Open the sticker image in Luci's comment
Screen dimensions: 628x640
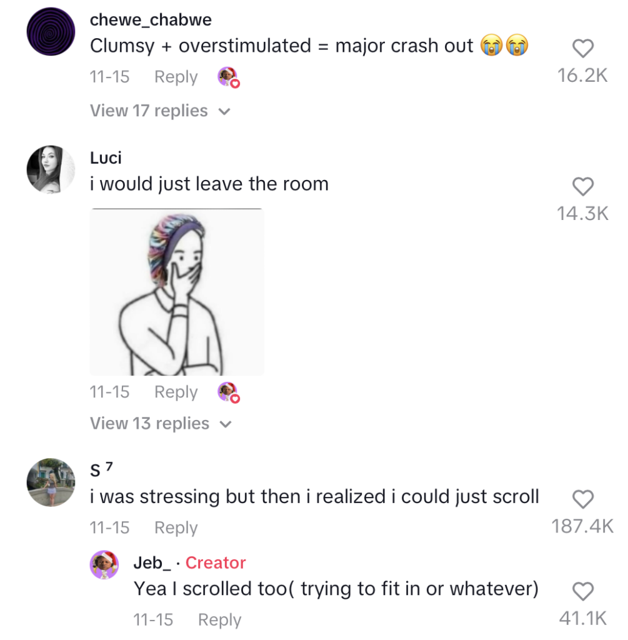click(177, 292)
